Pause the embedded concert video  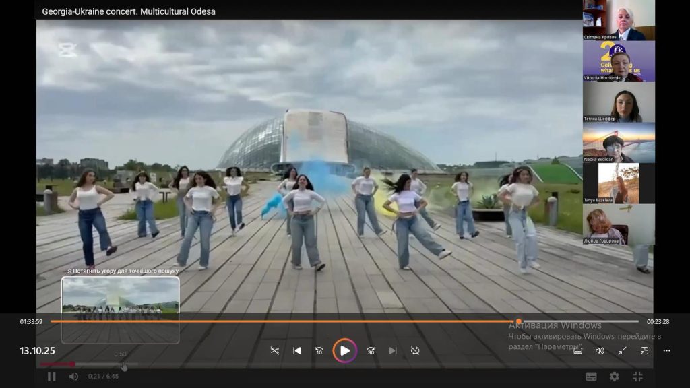pyautogui.click(x=51, y=376)
